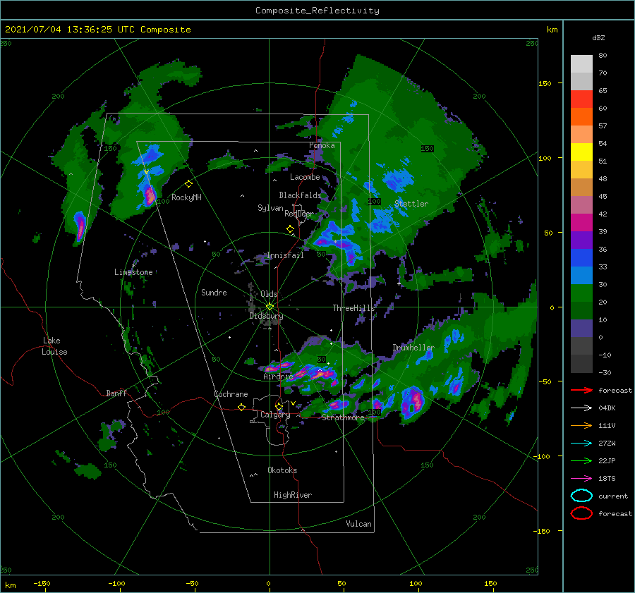Viewport: 635px width, 593px height.
Task: Click the Sylvan label on map
Action: coord(270,208)
